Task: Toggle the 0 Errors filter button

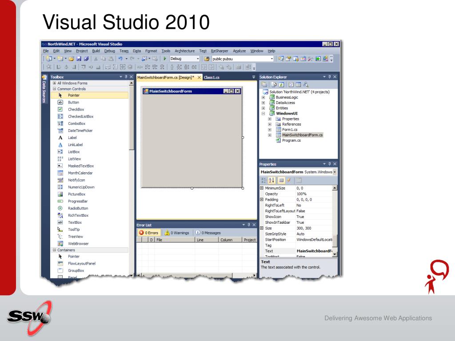Action: point(149,233)
